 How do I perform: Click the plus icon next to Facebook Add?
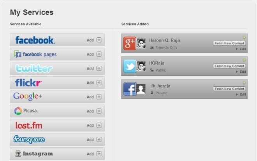[99, 40]
